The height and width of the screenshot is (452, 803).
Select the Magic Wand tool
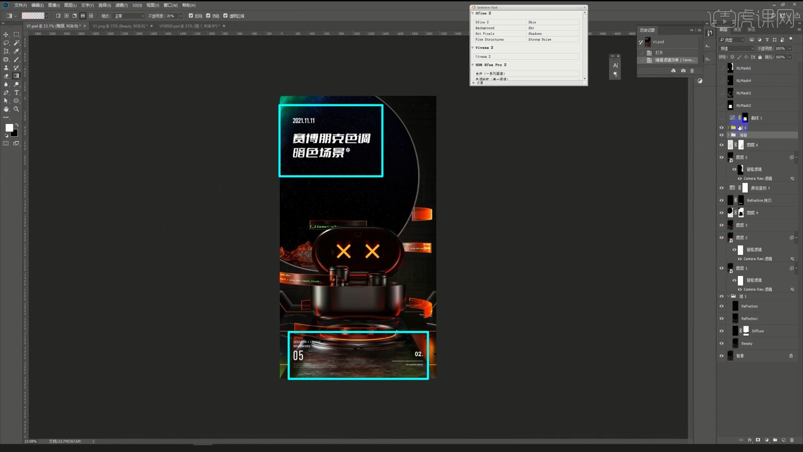16,43
